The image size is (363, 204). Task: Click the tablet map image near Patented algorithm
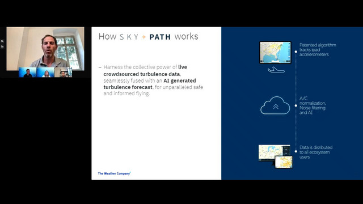click(275, 53)
